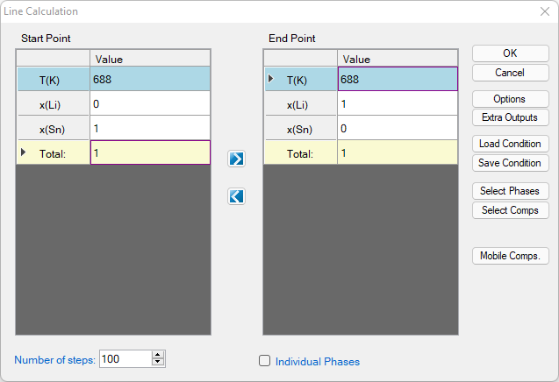
Task: Open the Options dialog
Action: tap(510, 99)
